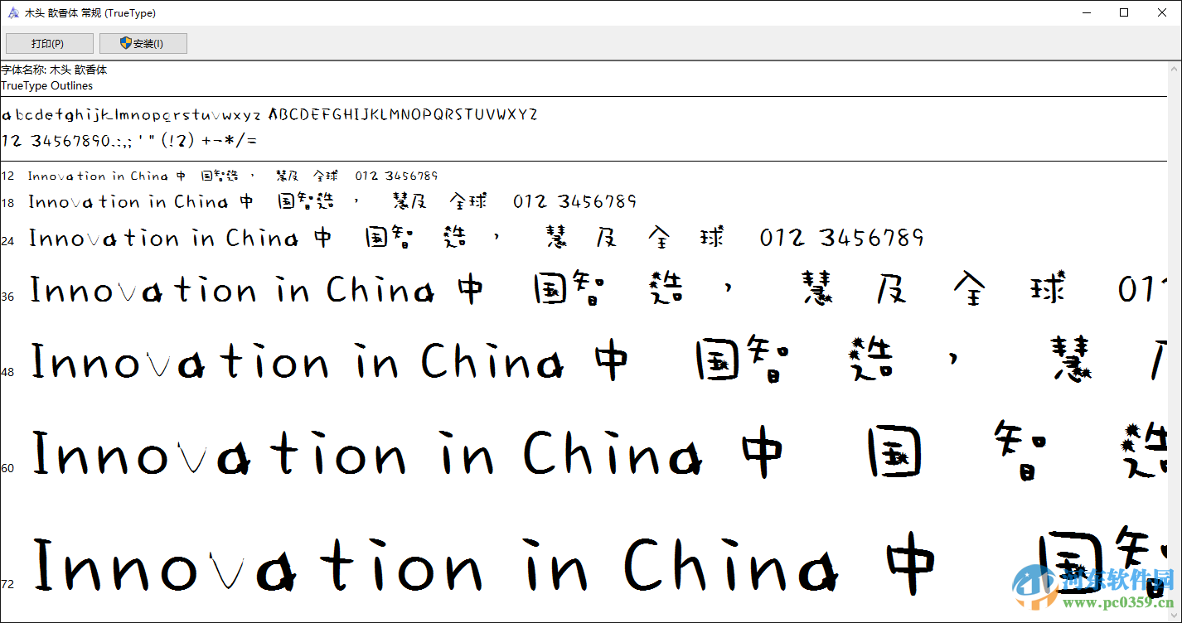Image resolution: width=1182 pixels, height=623 pixels.
Task: Click the 48-point Innovation in China sample
Action: click(x=597, y=361)
